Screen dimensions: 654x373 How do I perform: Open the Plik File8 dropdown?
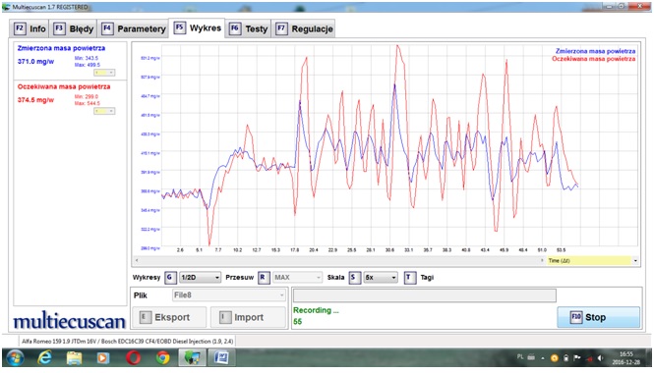pyautogui.click(x=228, y=295)
